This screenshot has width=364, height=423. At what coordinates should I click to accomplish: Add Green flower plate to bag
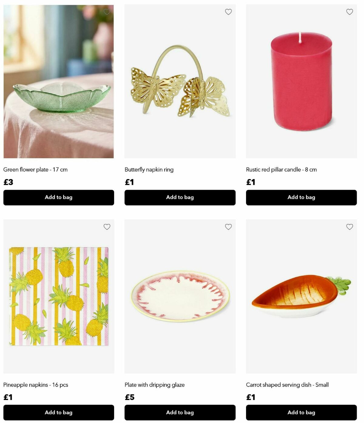pyautogui.click(x=59, y=198)
